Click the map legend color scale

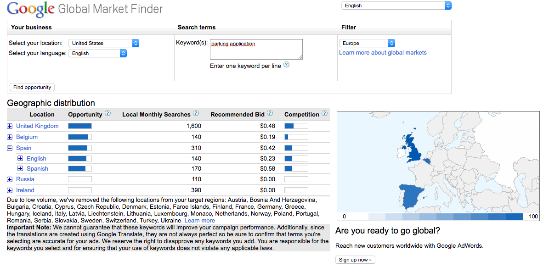click(446, 217)
